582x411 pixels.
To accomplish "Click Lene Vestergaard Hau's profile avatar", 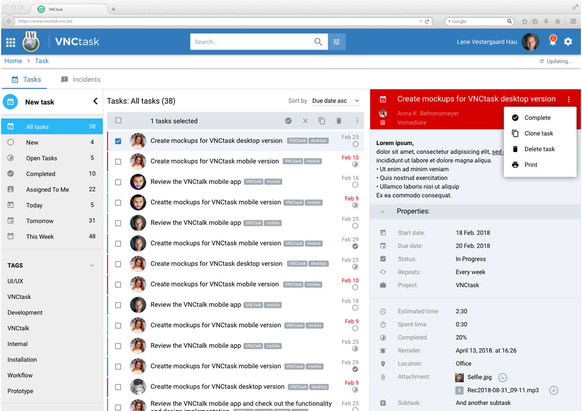I will 530,42.
